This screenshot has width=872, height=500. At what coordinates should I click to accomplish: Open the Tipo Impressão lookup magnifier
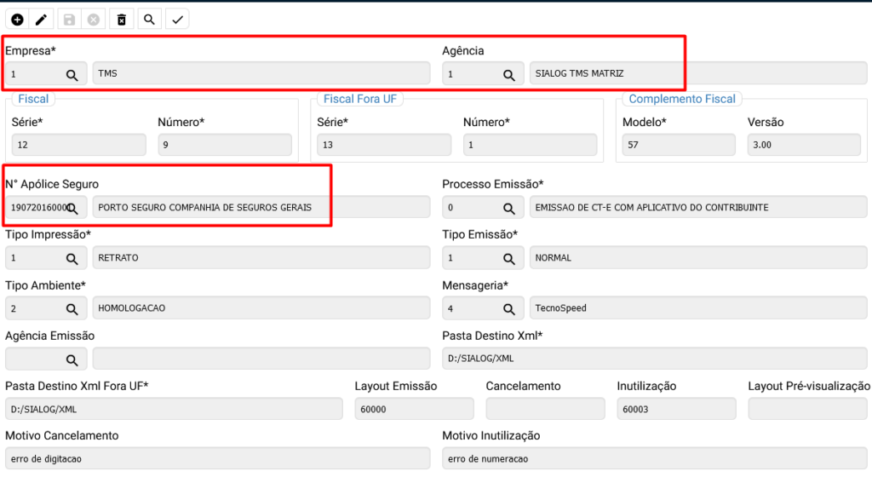coord(72,258)
